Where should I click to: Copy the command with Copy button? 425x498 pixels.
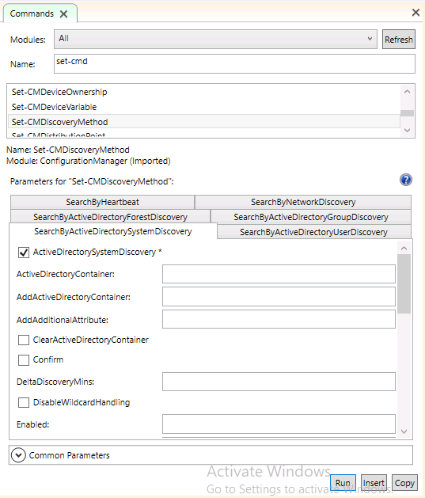404,483
